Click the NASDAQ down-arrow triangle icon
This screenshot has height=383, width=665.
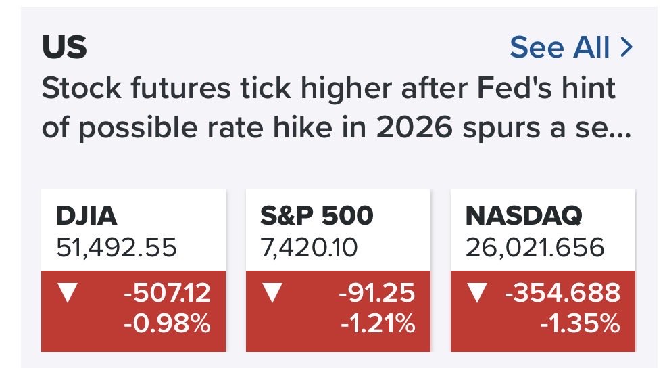pos(477,292)
